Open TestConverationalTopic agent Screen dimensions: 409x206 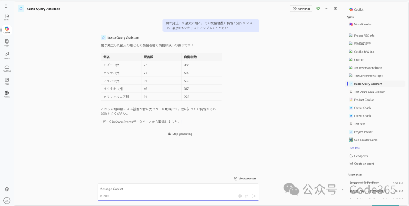(366, 76)
